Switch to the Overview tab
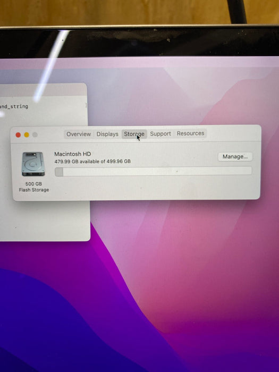Image resolution: width=279 pixels, height=372 pixels. pyautogui.click(x=79, y=134)
